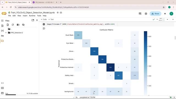This screenshot has height=99, width=176.
Task: Click the 76.75 GB available text
Action: click(x=32, y=94)
